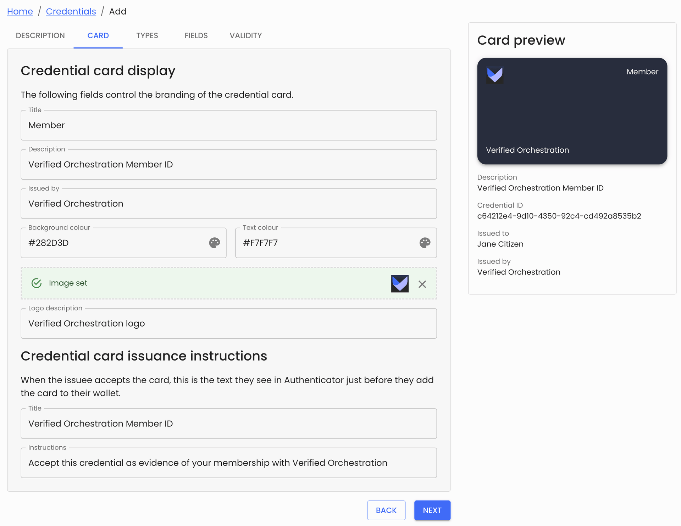This screenshot has width=681, height=526.
Task: Open the Types tab
Action: pyautogui.click(x=147, y=36)
